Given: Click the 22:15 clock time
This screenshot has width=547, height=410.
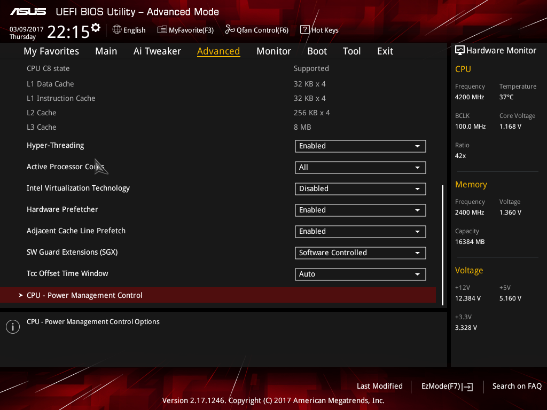Looking at the screenshot, I should [68, 32].
